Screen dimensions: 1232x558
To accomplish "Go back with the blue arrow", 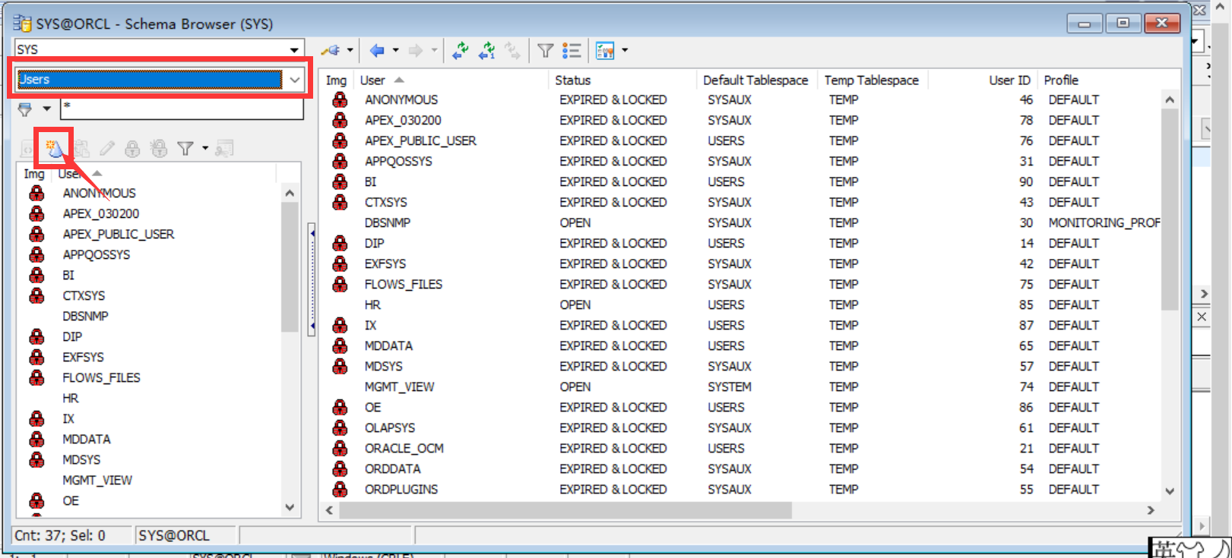I will pyautogui.click(x=377, y=51).
